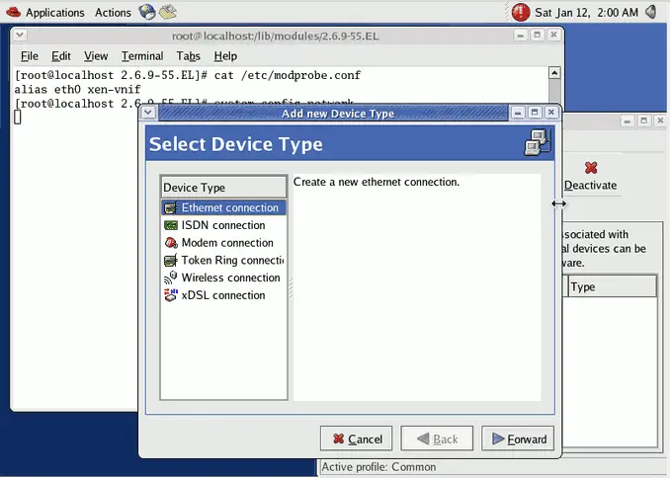
Task: Choose the ISDN connection card icon
Action: coord(171,225)
